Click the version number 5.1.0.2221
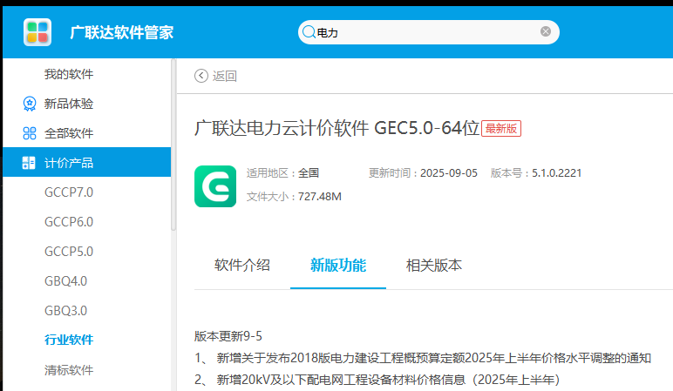Viewport: 673px width, 391px height. click(x=557, y=173)
